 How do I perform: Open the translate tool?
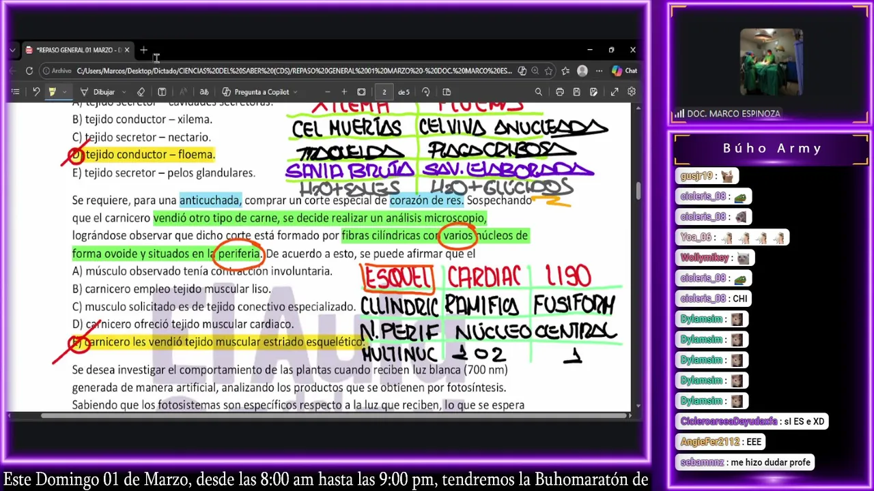point(203,92)
